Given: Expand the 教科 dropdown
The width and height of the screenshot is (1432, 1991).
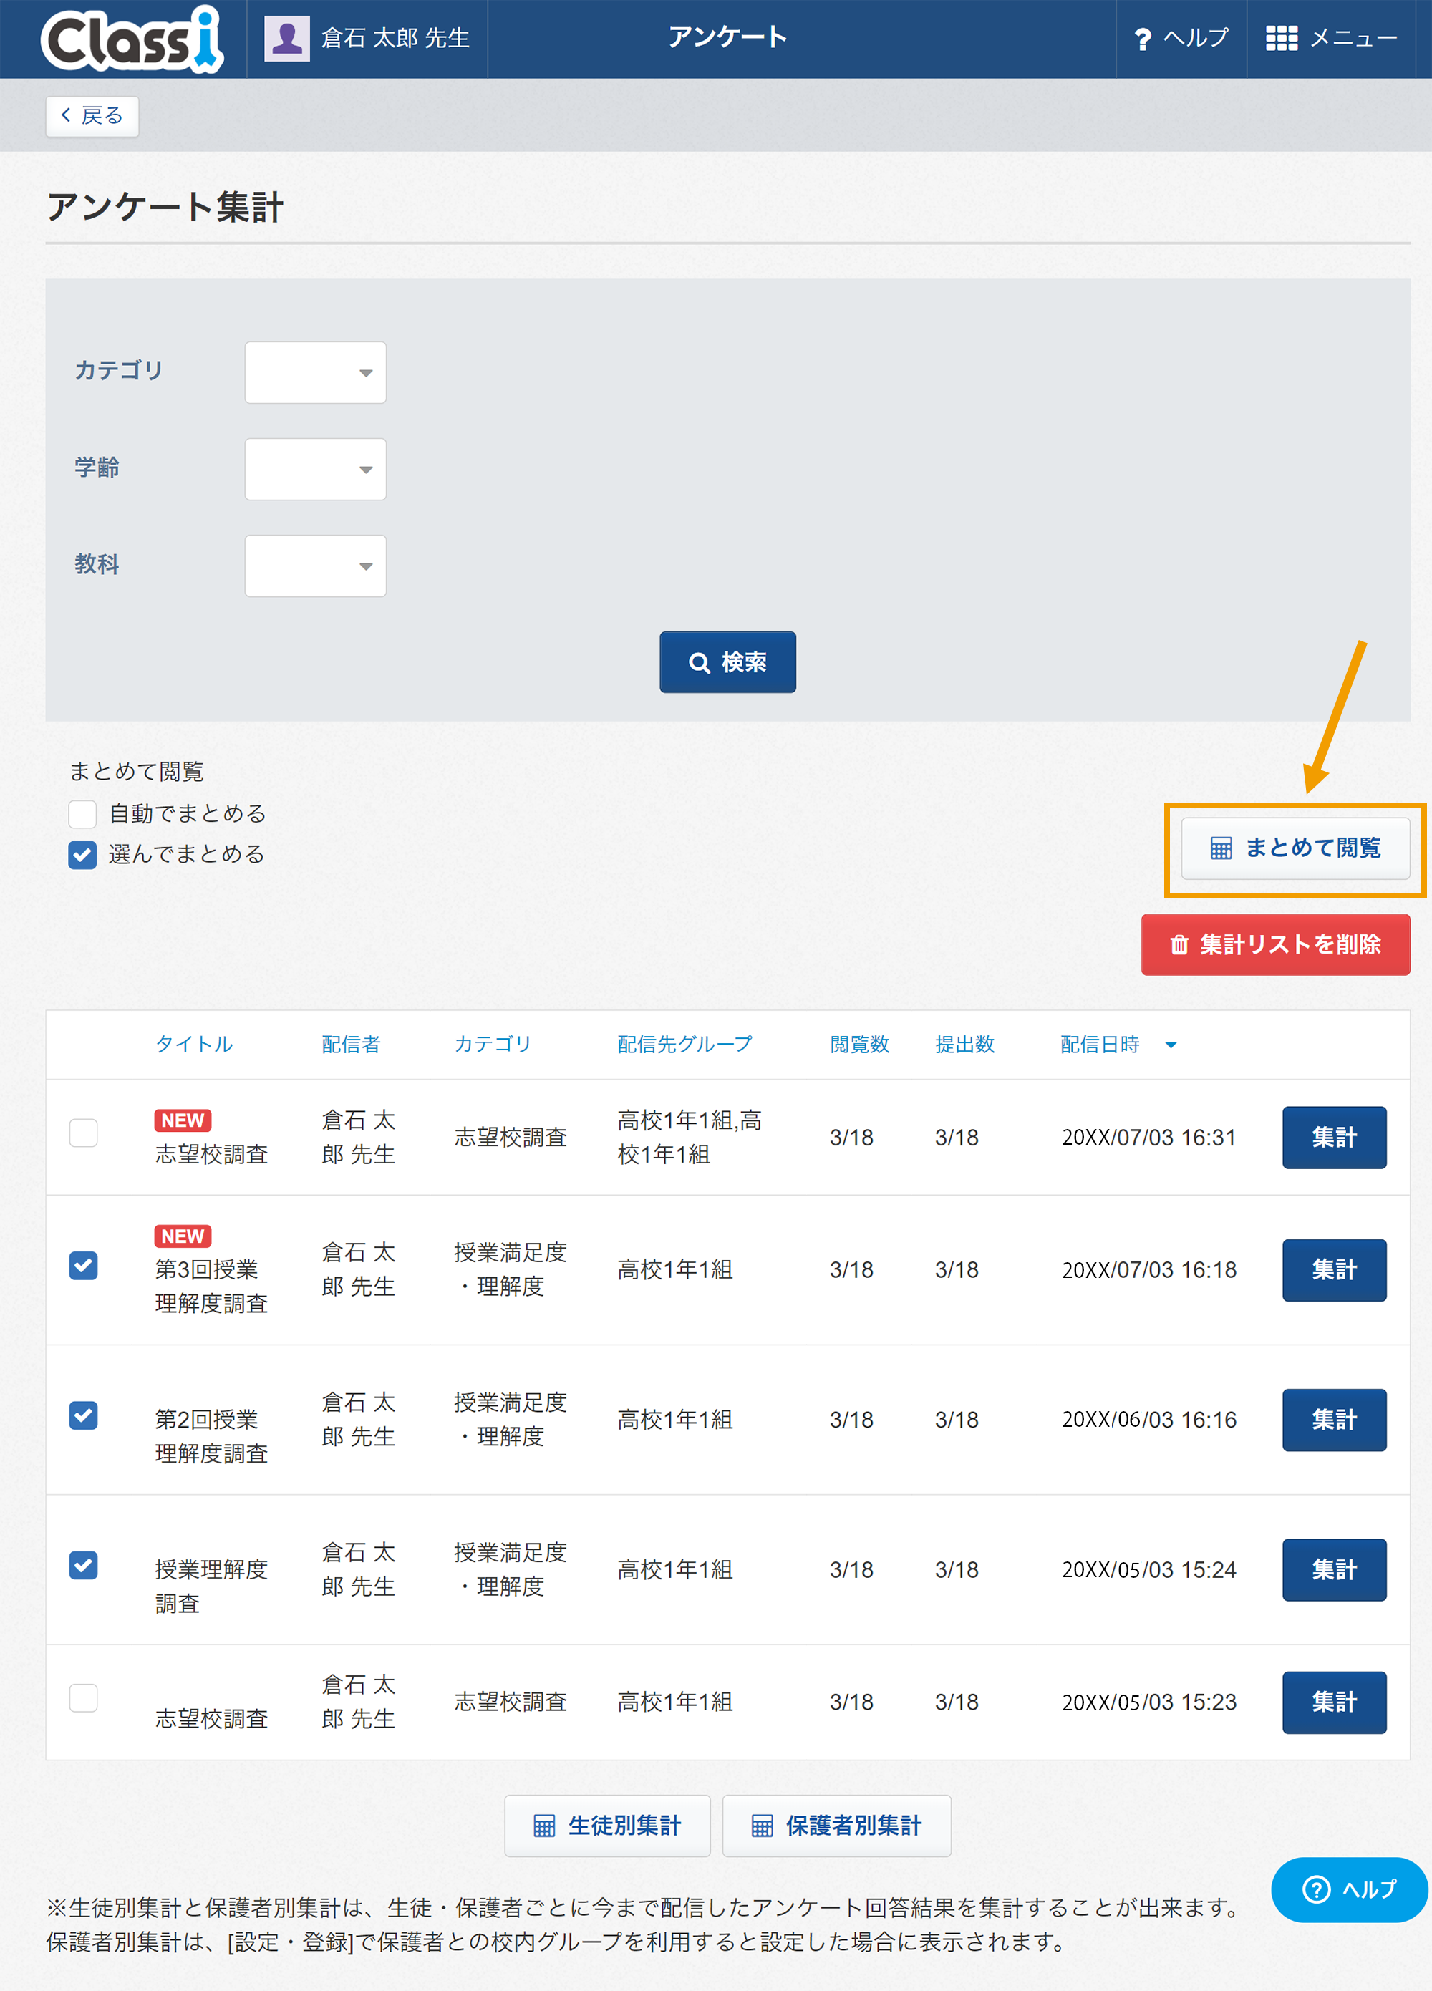Looking at the screenshot, I should point(315,566).
